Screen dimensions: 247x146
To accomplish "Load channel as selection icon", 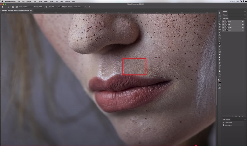I will point(233,116).
